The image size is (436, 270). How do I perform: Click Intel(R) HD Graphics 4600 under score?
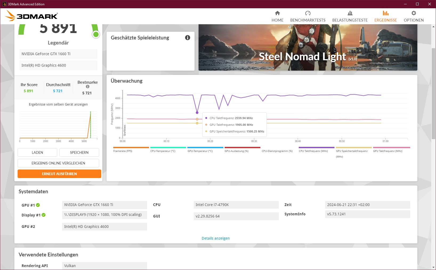tap(58, 65)
